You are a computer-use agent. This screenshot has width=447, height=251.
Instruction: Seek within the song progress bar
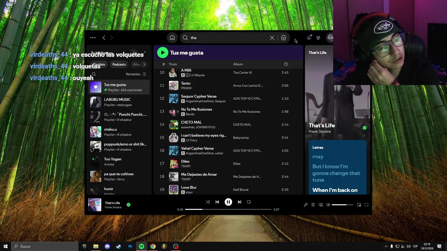[x=228, y=209]
